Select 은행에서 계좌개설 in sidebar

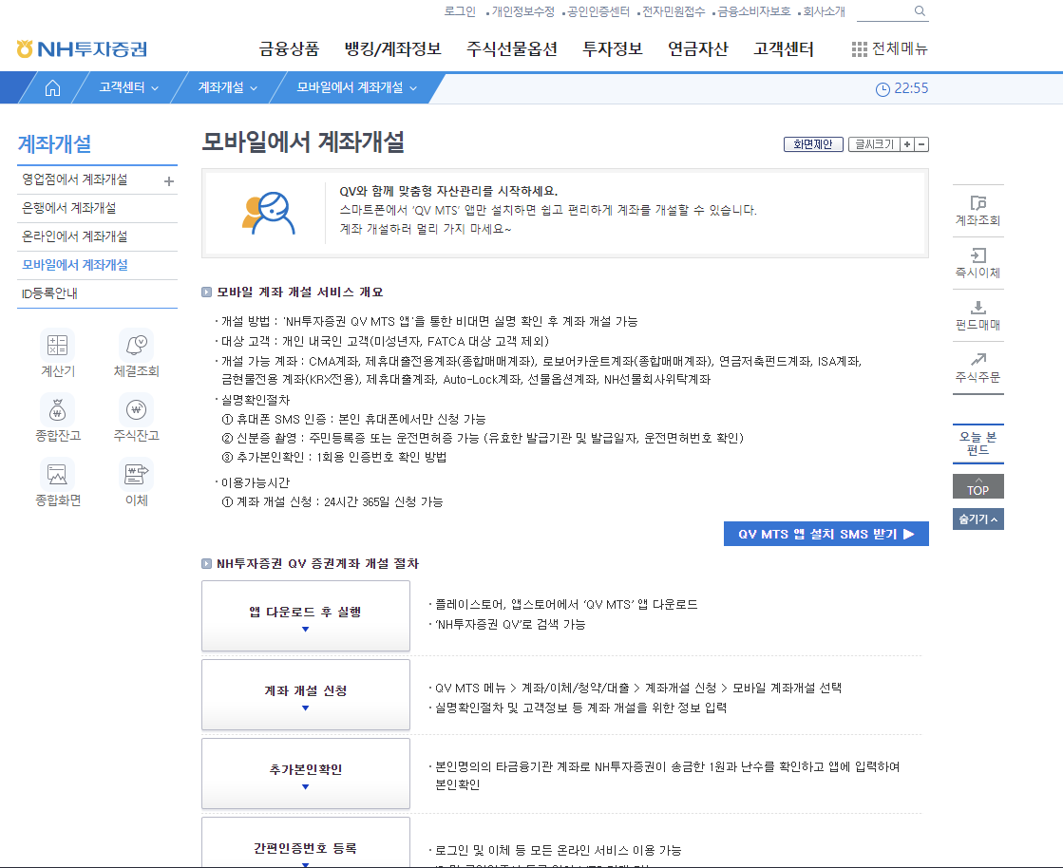tap(97, 208)
